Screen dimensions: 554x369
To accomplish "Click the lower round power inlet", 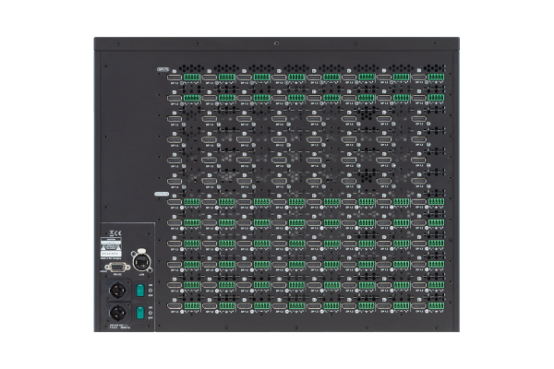I will [117, 313].
